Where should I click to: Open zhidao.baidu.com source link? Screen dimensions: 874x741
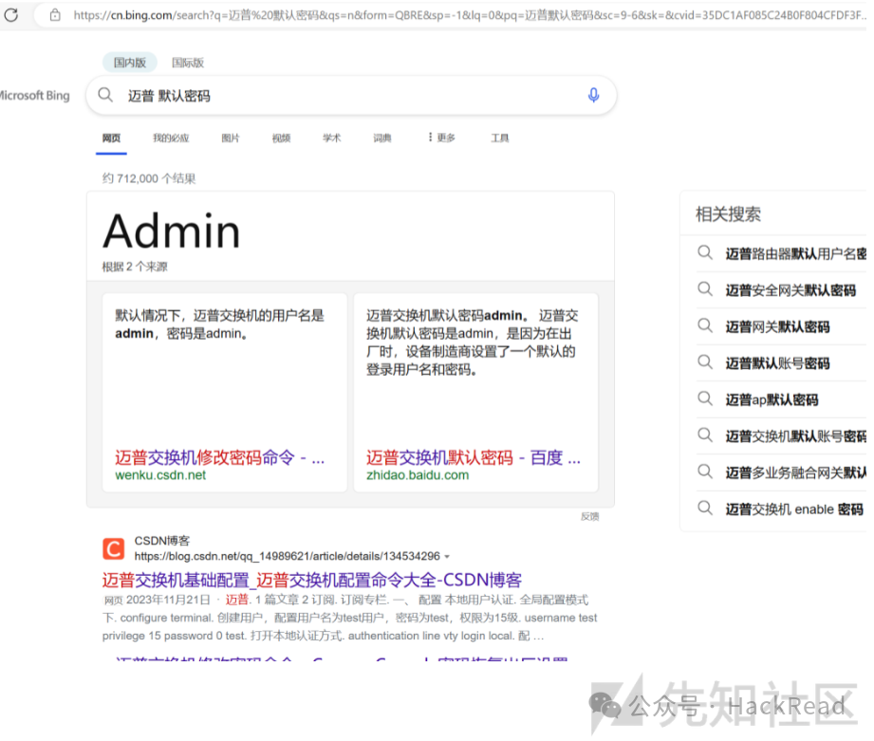tap(418, 475)
